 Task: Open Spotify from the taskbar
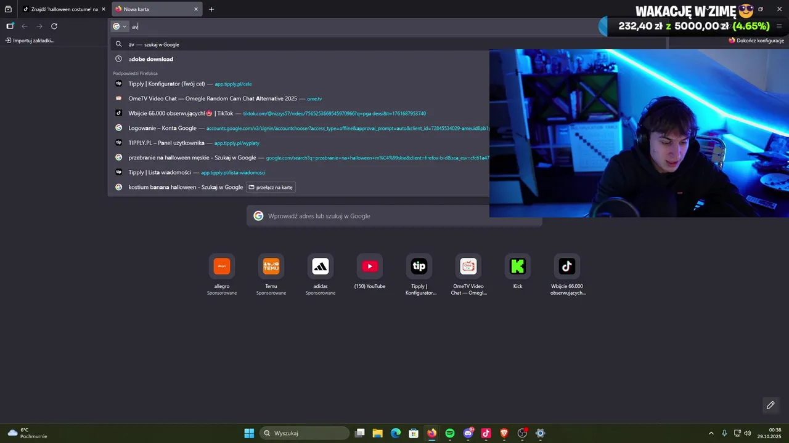click(x=450, y=433)
